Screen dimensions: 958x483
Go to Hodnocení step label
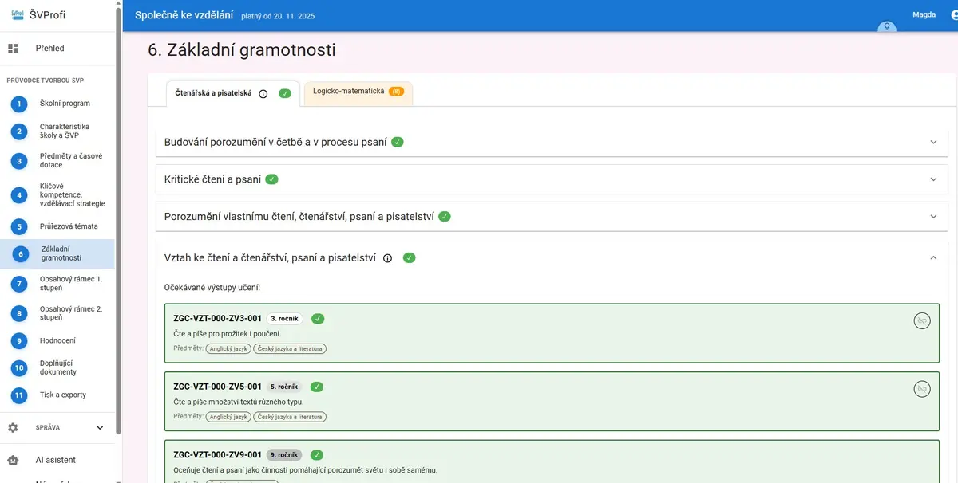[x=57, y=341]
